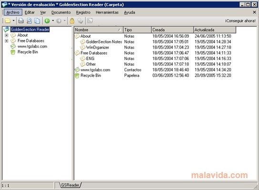Click the GoldenSection Notes note icon
This screenshot has height=190, width=259.
[83, 42]
